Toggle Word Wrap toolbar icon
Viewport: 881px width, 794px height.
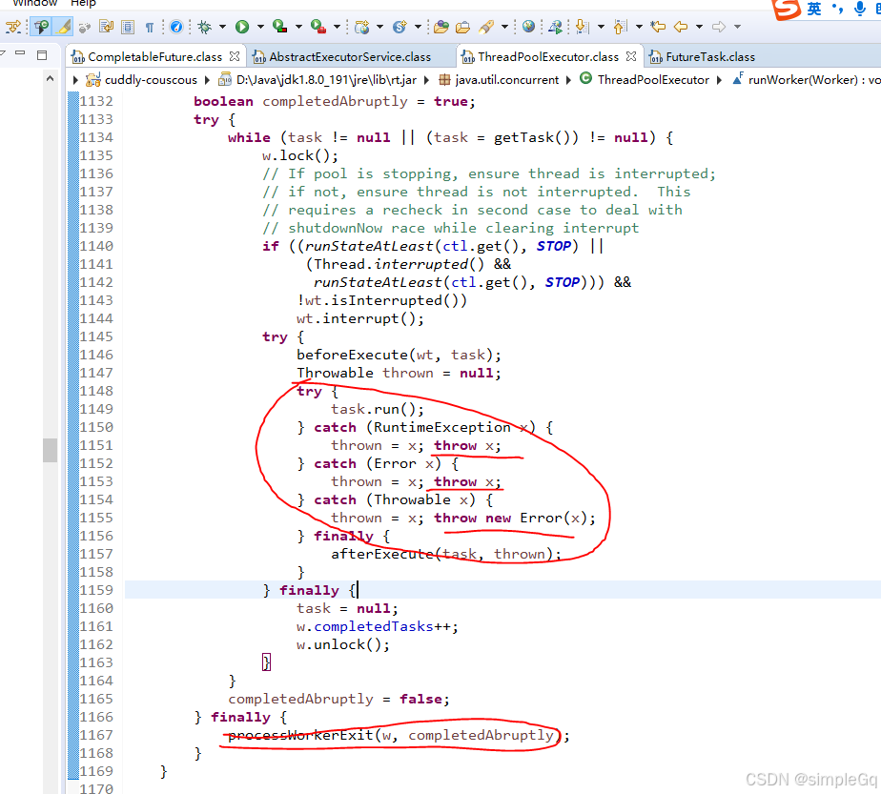(x=106, y=27)
